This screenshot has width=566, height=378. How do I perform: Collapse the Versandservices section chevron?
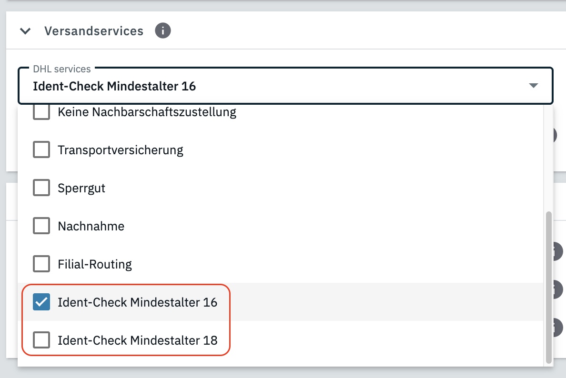click(25, 31)
